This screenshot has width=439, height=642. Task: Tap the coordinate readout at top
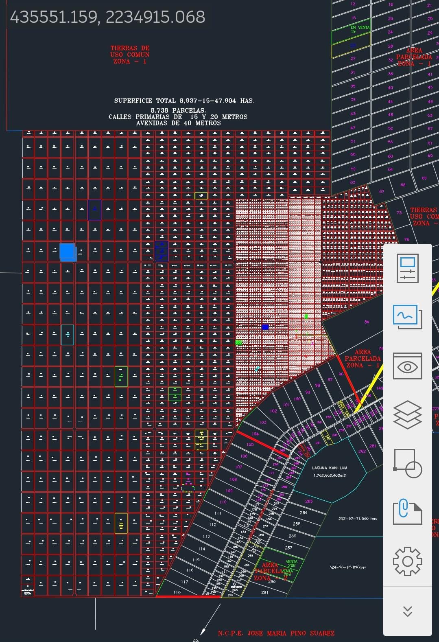tap(107, 17)
